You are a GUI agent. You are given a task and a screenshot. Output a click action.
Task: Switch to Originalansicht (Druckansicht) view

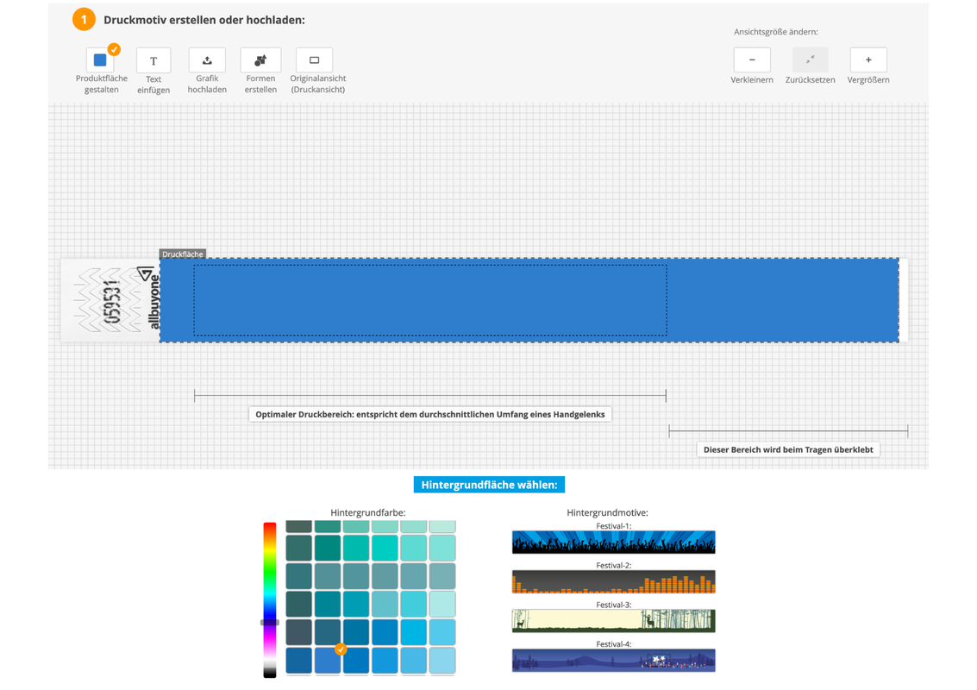[314, 60]
